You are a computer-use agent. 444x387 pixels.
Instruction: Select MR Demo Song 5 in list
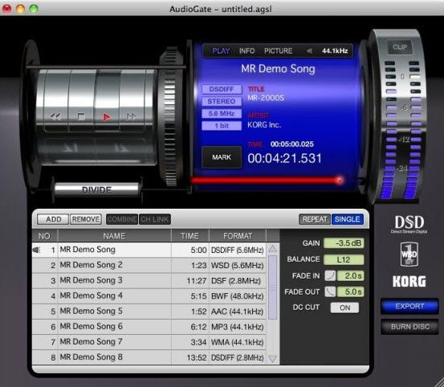pyautogui.click(x=149, y=312)
